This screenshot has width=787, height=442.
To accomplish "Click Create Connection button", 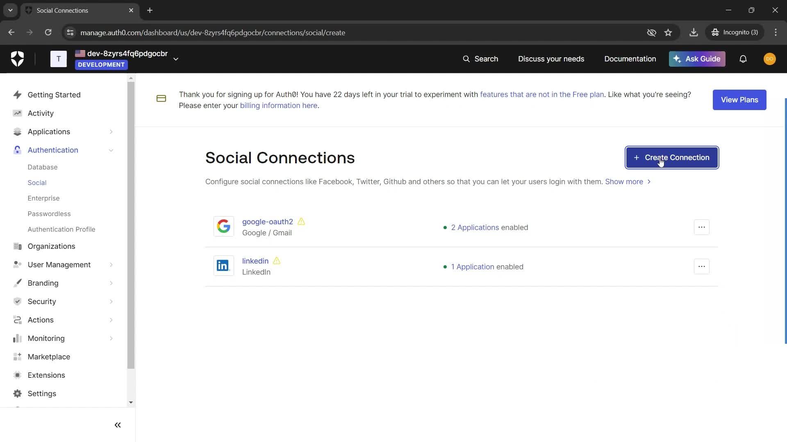I will 672,158.
